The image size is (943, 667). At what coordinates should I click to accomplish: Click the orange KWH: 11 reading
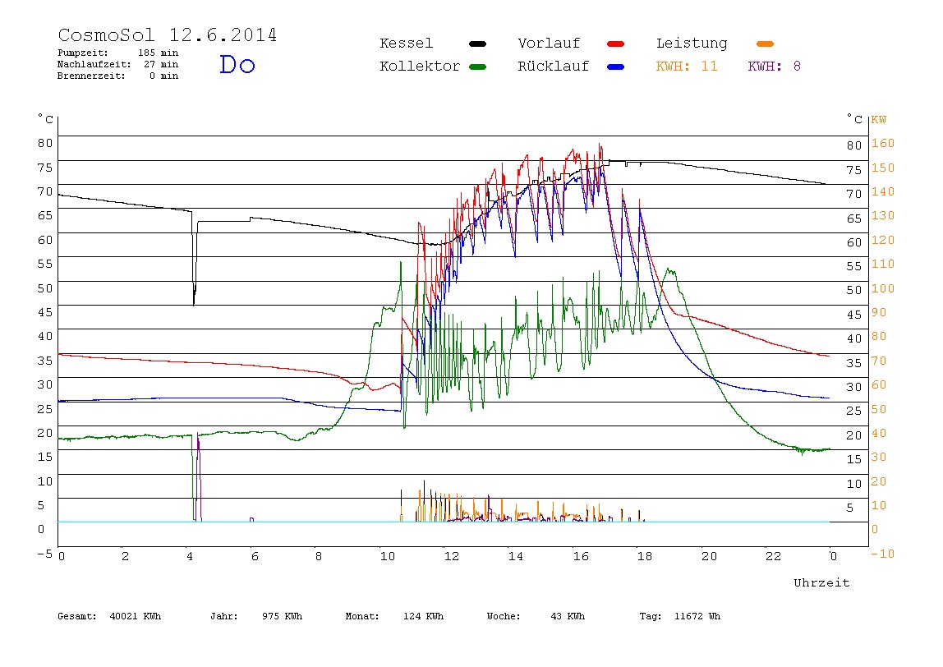coord(687,67)
